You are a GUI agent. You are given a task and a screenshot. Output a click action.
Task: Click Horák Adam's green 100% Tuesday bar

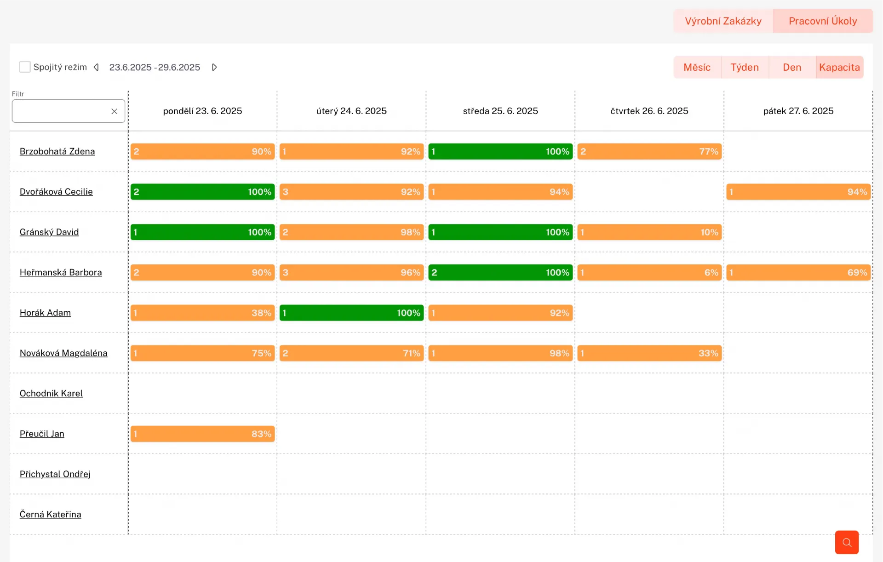(x=351, y=313)
